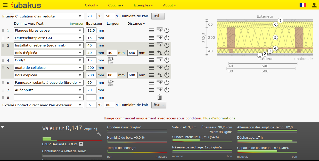Image resolution: width=319 pixels, height=161 pixels.
Task: Open the Distance column menu
Action: click(136, 23)
